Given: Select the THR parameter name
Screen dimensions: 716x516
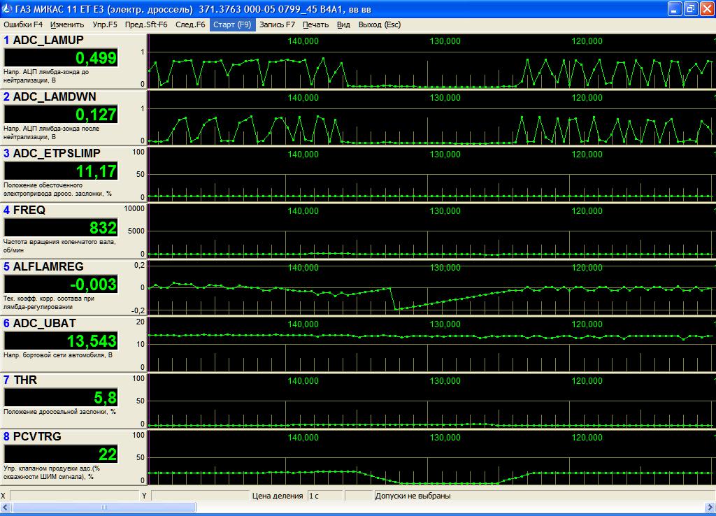Looking at the screenshot, I should coord(25,380).
